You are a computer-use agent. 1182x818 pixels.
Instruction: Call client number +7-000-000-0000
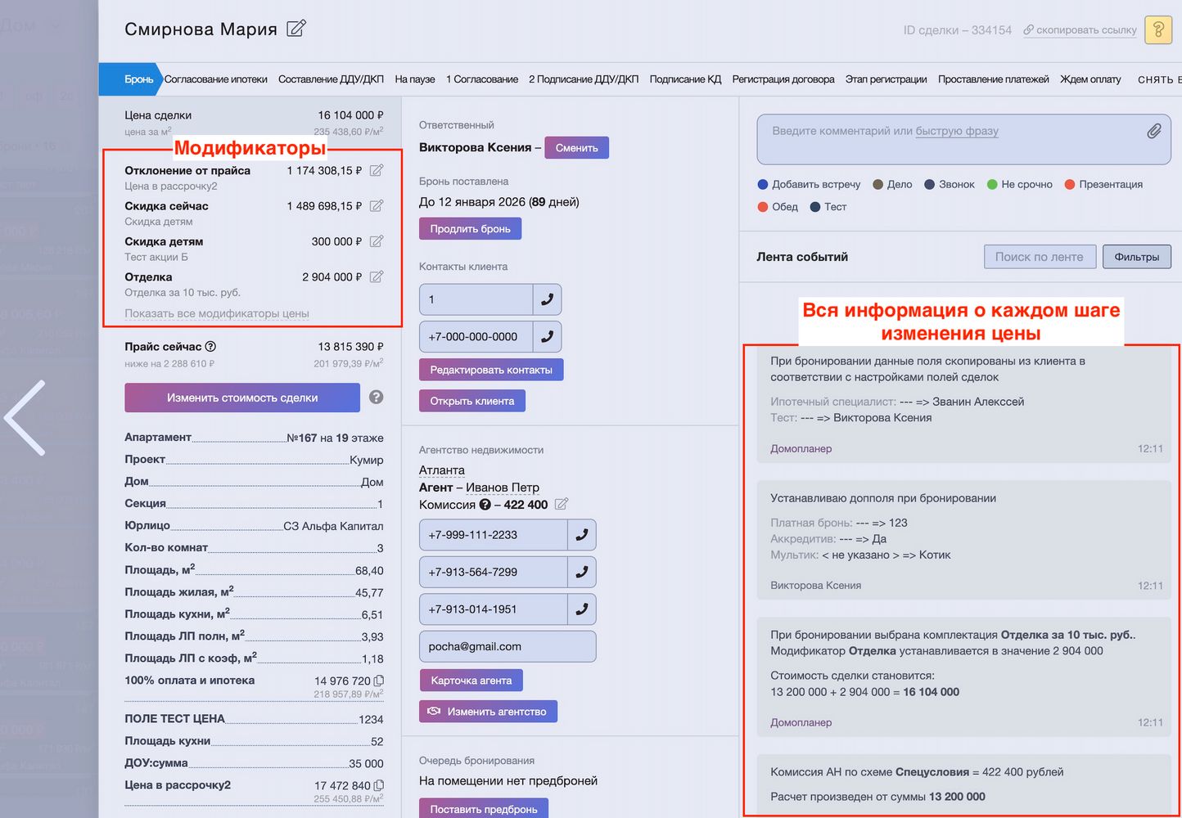547,336
